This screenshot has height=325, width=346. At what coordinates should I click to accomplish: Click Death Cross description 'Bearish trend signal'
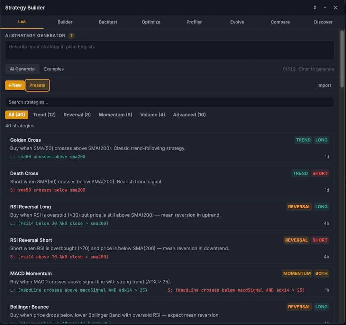(139, 182)
